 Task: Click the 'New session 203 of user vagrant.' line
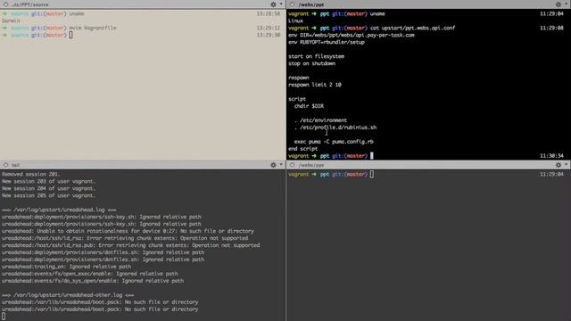click(48, 181)
